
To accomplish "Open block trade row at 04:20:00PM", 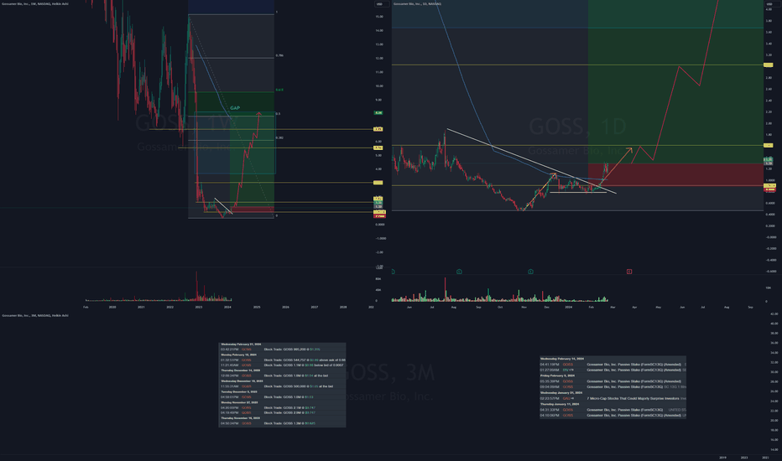I will (282, 407).
